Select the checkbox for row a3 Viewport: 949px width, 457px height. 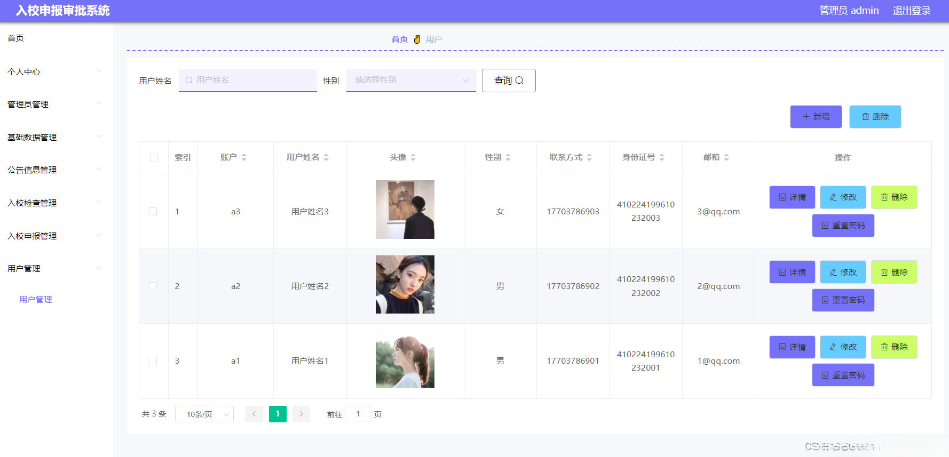153,212
